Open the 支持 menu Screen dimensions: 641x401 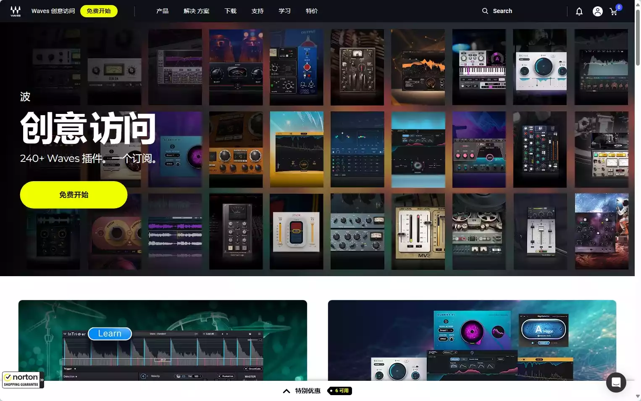pyautogui.click(x=257, y=11)
